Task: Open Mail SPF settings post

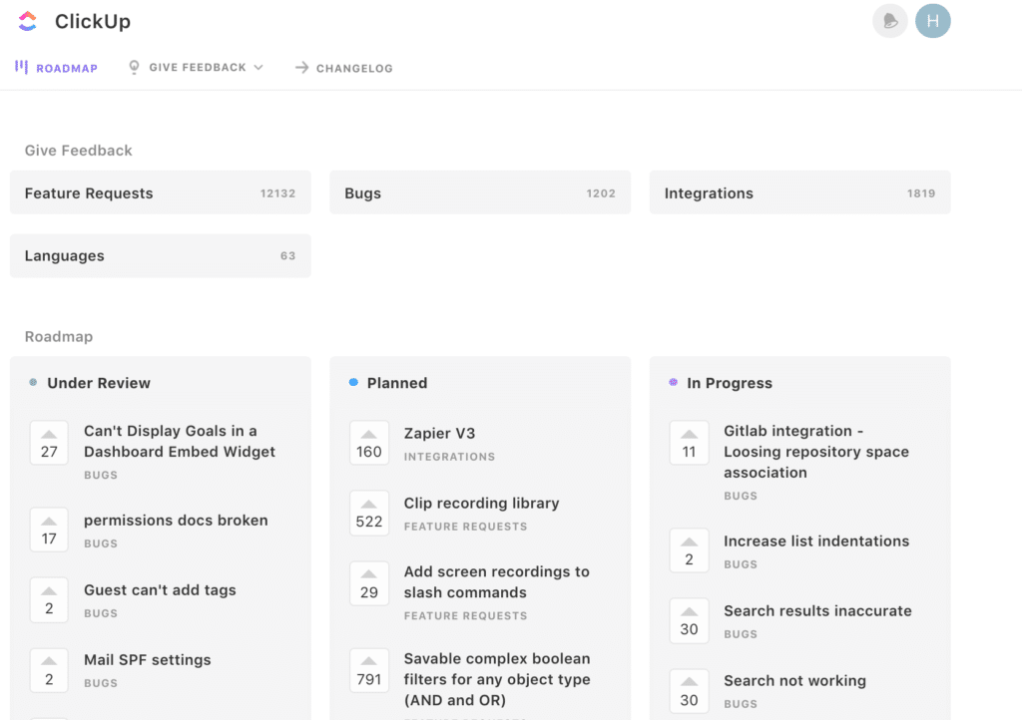Action: pyautogui.click(x=148, y=659)
